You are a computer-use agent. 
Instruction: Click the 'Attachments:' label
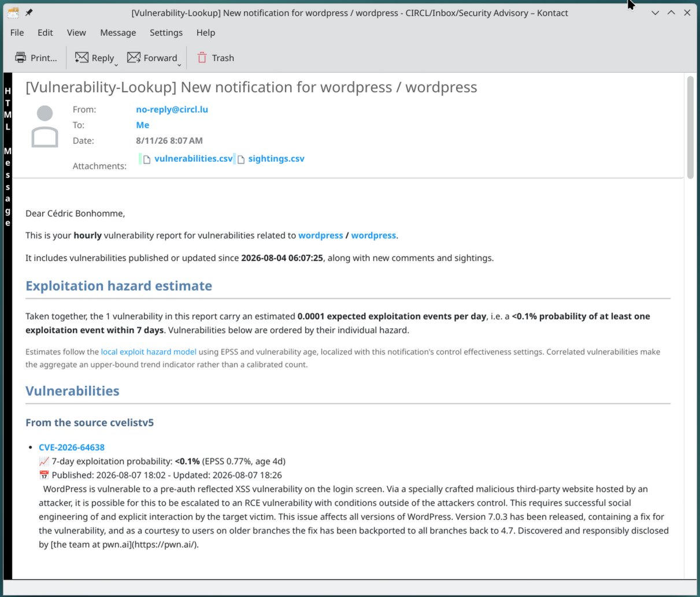tap(99, 166)
